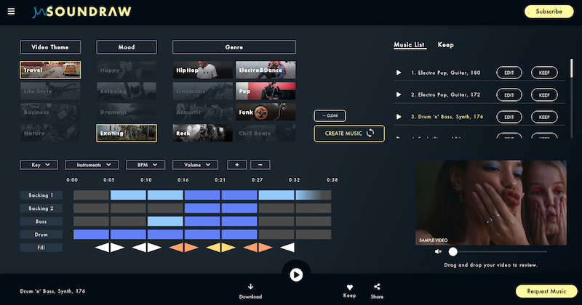Unmute the sample video speaker icon

(438, 252)
